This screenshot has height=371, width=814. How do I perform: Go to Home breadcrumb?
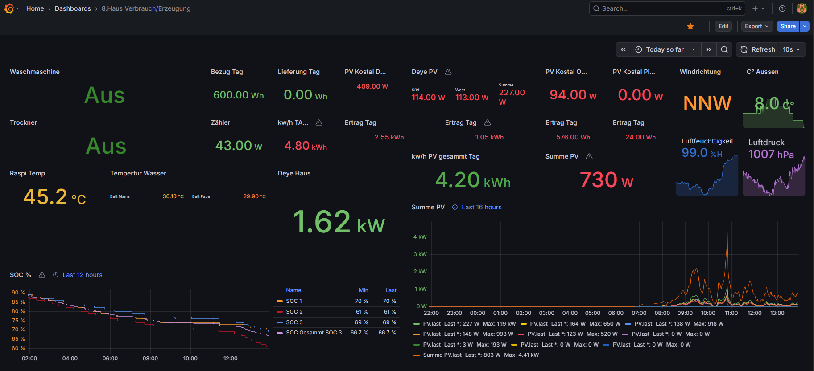click(x=35, y=8)
